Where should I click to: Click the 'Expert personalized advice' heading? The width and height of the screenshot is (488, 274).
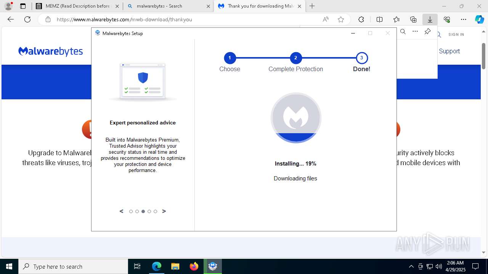point(143,123)
